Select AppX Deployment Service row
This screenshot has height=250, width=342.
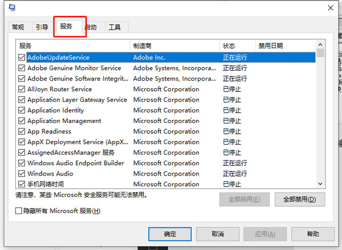[x=167, y=142]
